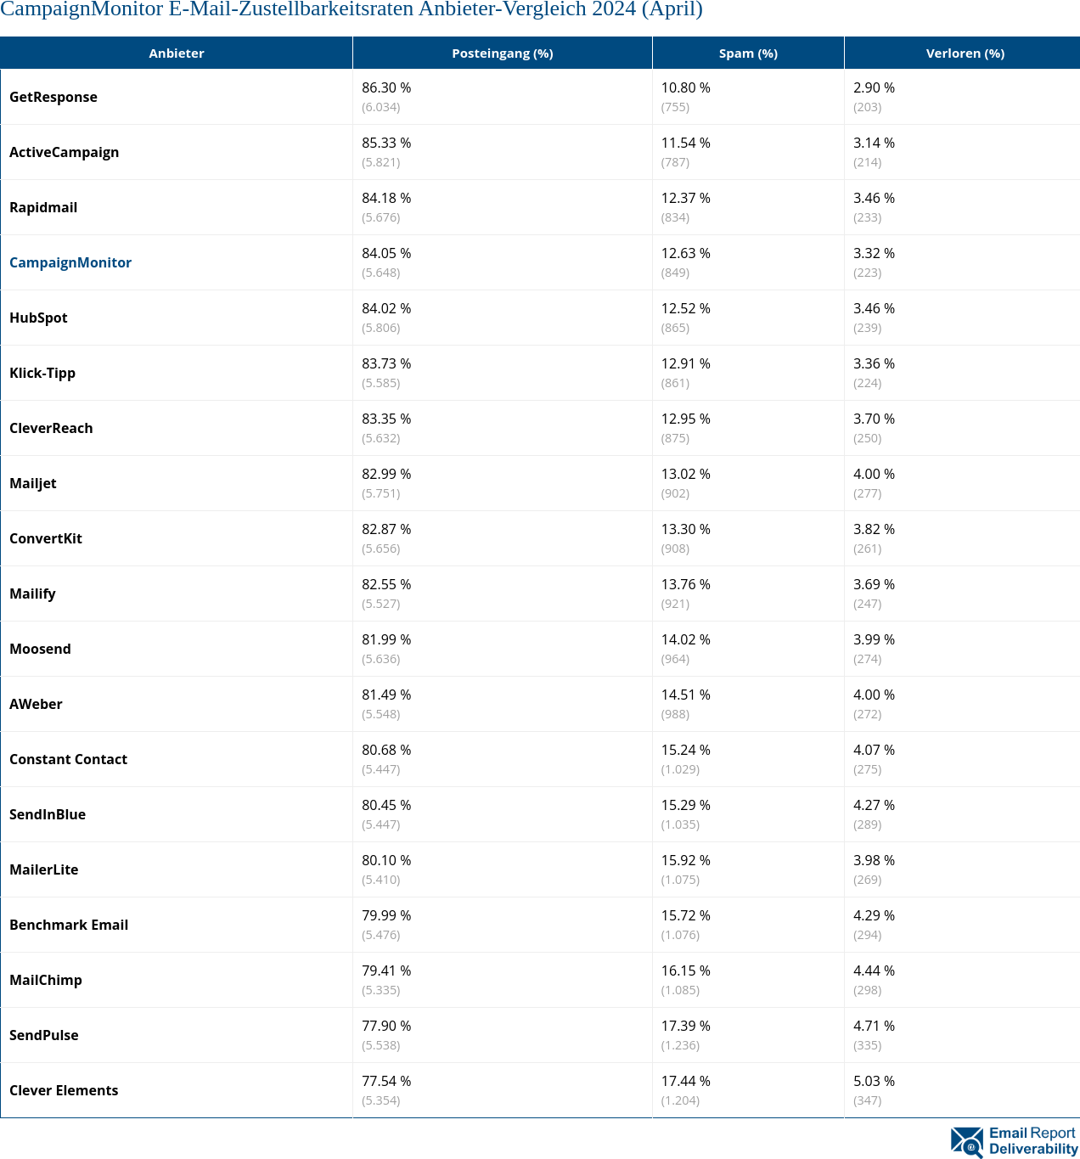Click the page title heading
Image resolution: width=1080 pixels, height=1159 pixels.
352,9
